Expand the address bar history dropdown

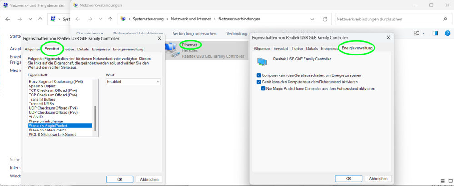click(x=312, y=20)
